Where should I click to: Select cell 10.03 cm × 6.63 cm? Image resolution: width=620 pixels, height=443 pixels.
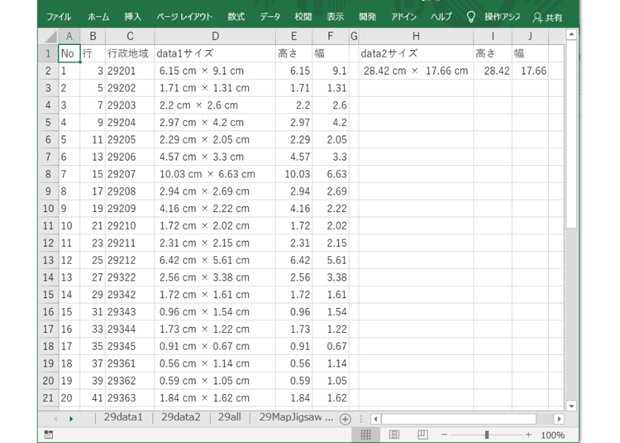click(x=215, y=174)
